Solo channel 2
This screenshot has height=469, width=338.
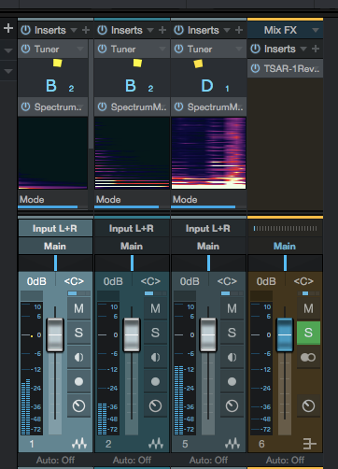pyautogui.click(x=155, y=333)
